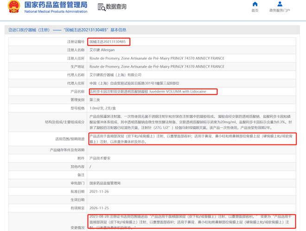Click 备注 row label
Screen dimensions: 306x231
pyautogui.click(x=81, y=175)
